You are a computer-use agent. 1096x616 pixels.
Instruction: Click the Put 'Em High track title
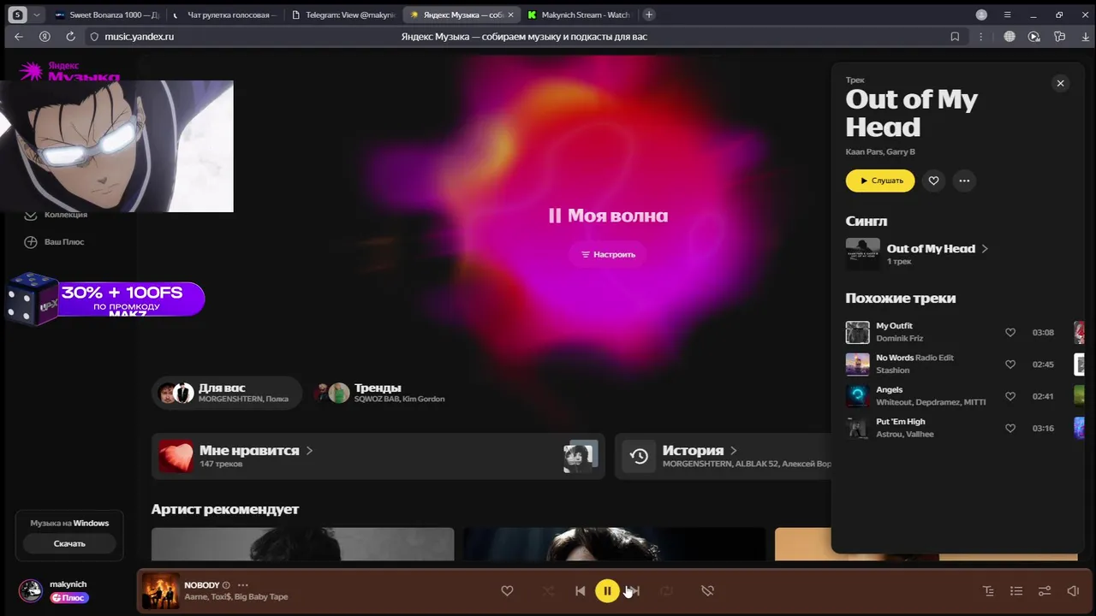tap(901, 422)
